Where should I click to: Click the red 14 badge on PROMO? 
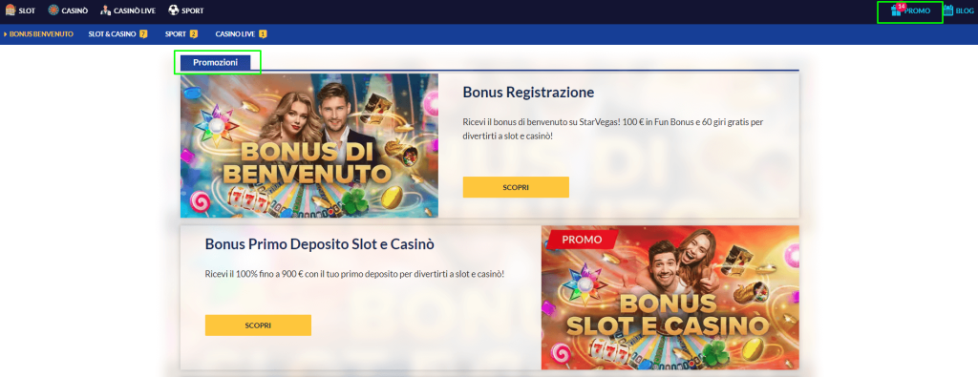(901, 6)
